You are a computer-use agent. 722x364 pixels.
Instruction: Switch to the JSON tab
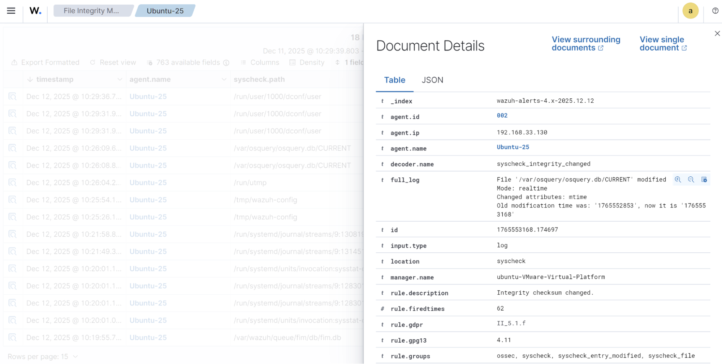pyautogui.click(x=432, y=80)
